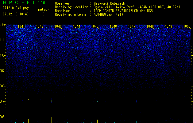This screenshot has height=123, width=193.
Task: Click the bright red echo between 1042 and 1043
Action: (x=52, y=101)
